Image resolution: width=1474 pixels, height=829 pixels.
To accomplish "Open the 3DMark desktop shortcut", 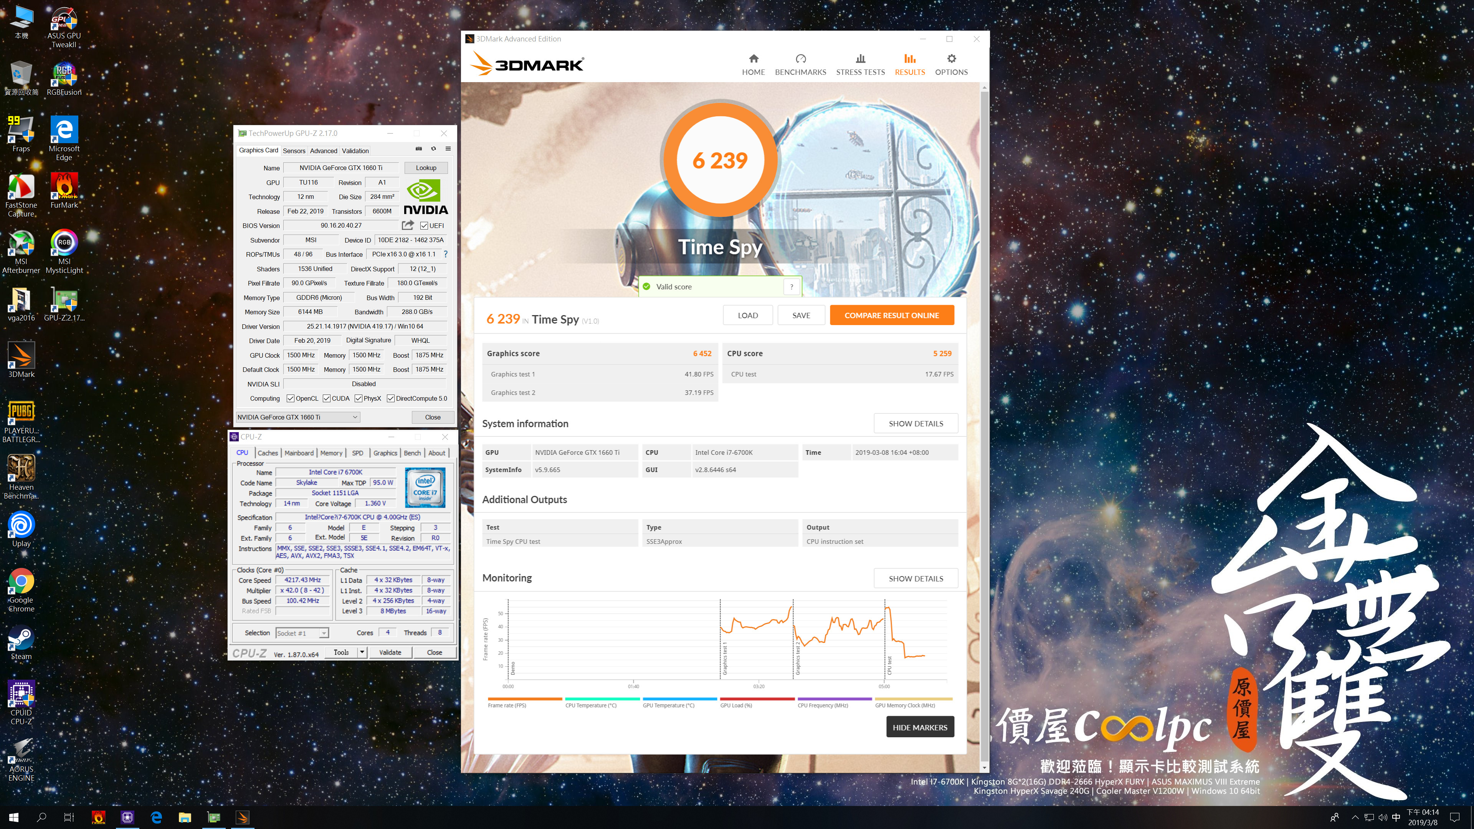I will click(21, 360).
